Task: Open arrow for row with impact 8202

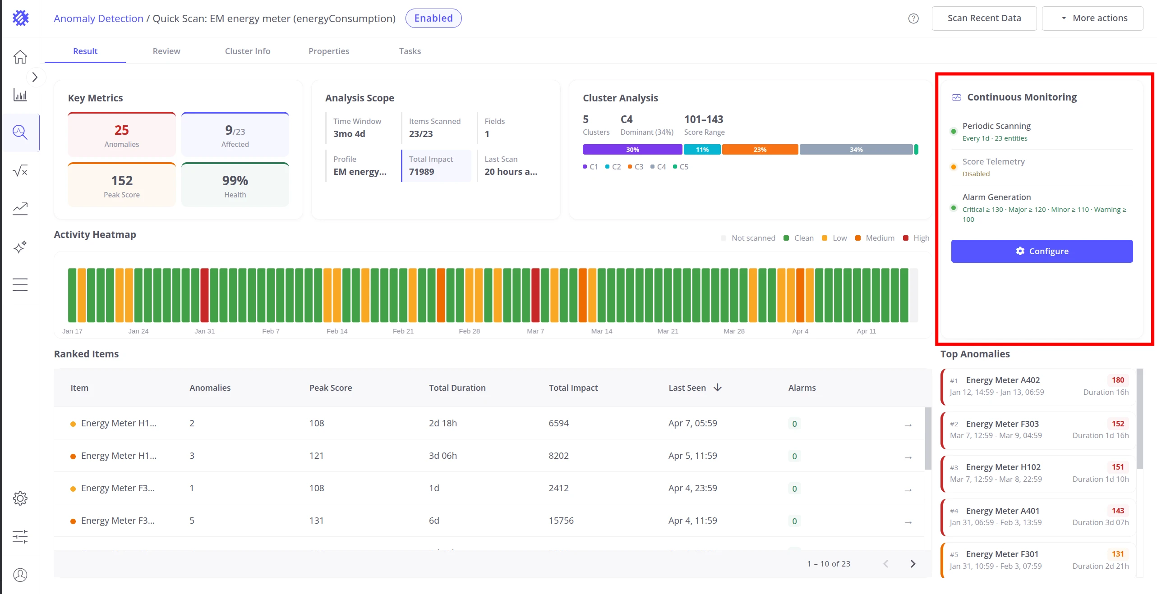Action: (x=908, y=457)
